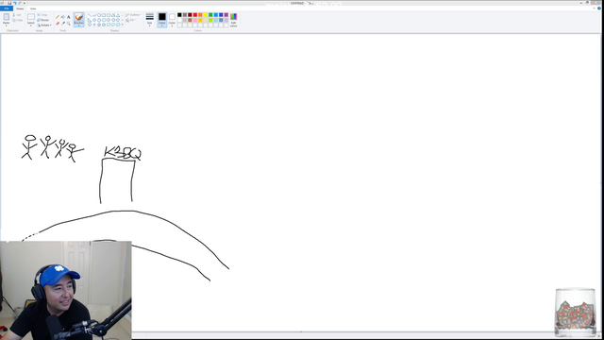Collapse the ribbon with the chevron
The height and width of the screenshot is (340, 604).
point(594,8)
